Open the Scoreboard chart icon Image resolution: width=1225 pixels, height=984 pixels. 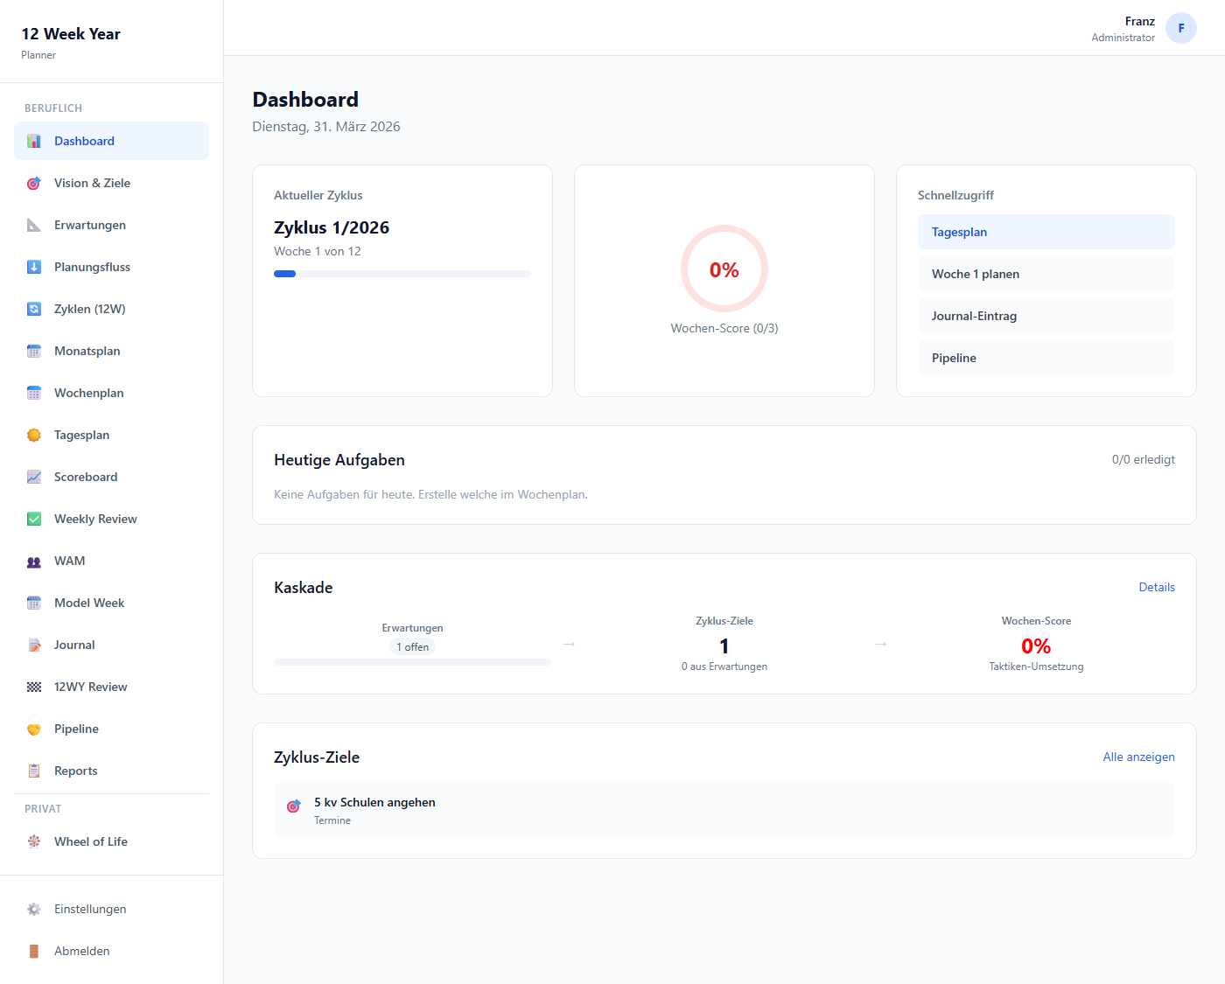[33, 477]
